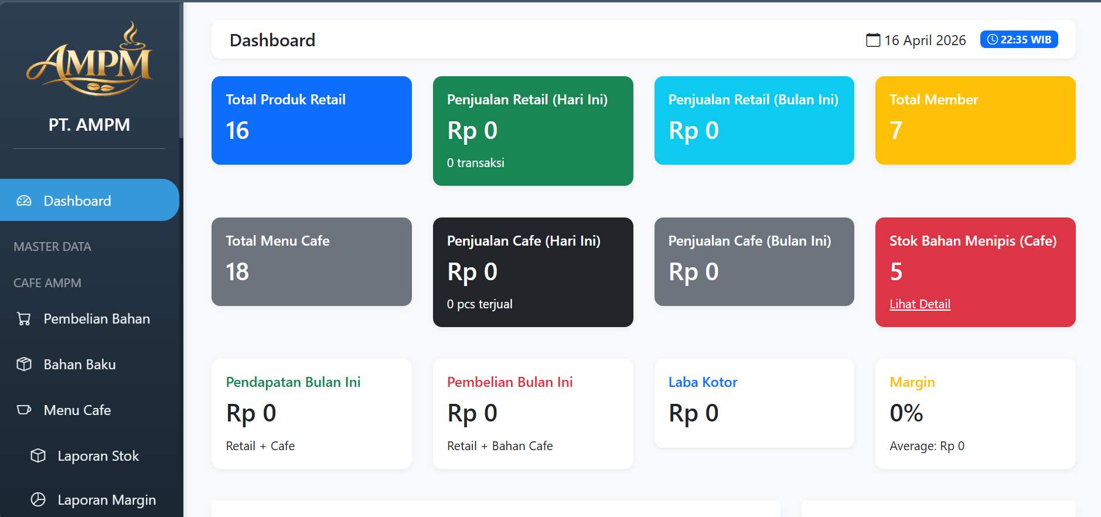Click the 22:35 WIB time badge
The width and height of the screenshot is (1101, 517).
[x=1018, y=40]
